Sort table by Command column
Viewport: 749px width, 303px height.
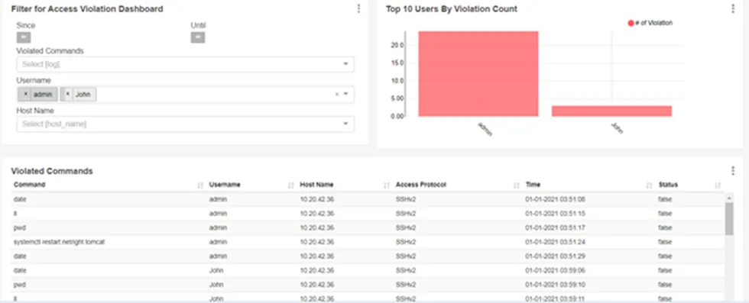pos(200,185)
